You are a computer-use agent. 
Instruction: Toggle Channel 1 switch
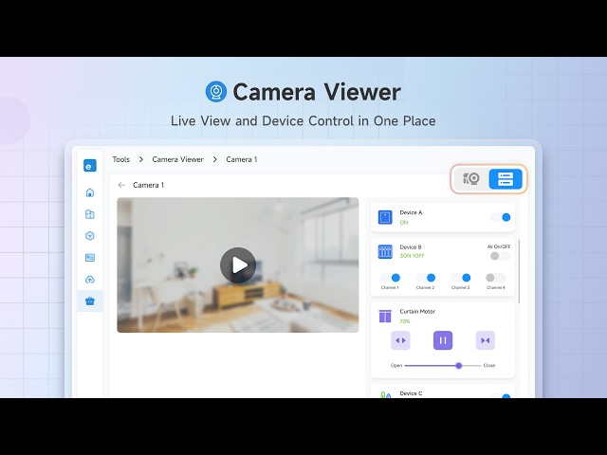point(390,278)
